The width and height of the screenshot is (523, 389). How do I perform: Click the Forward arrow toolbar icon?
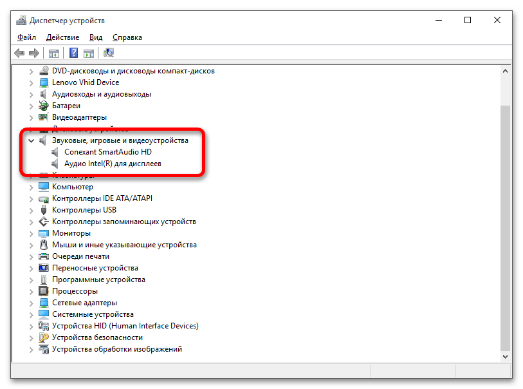34,53
